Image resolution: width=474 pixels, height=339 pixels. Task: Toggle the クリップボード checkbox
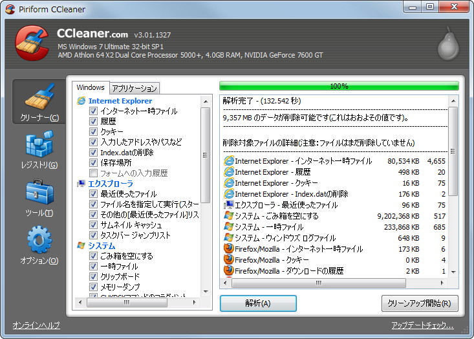pyautogui.click(x=93, y=276)
